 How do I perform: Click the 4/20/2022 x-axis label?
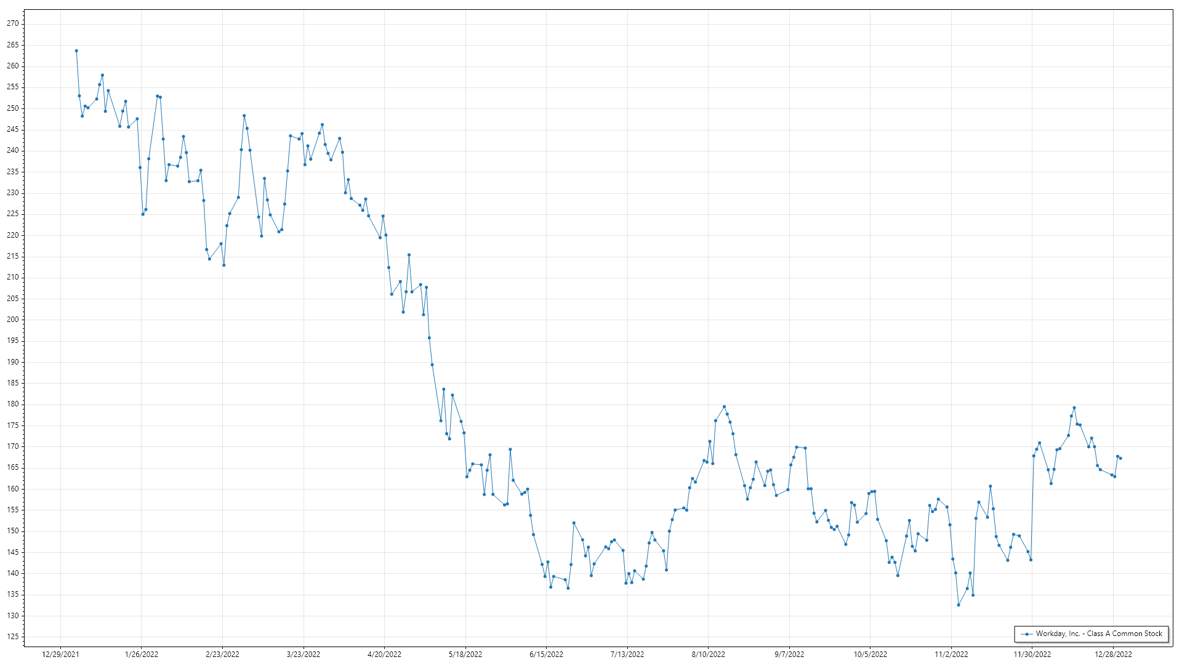pyautogui.click(x=384, y=655)
